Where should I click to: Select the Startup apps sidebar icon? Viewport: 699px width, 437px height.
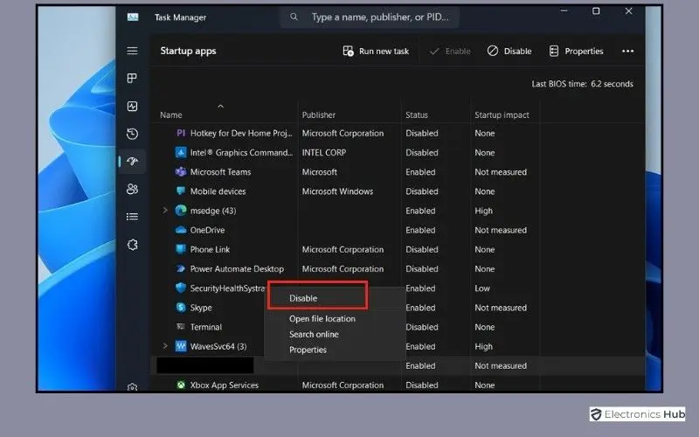coord(132,161)
